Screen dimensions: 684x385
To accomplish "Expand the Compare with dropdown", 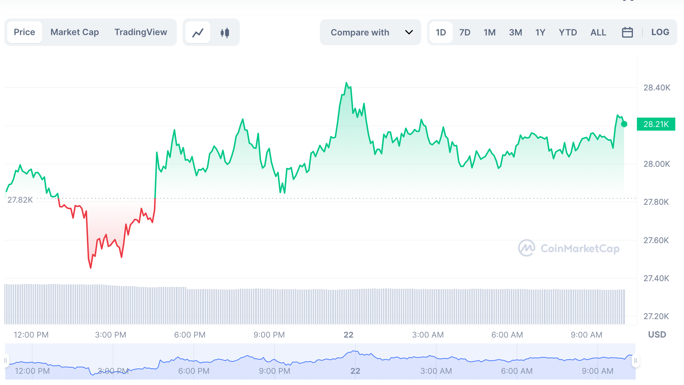I will [x=371, y=32].
